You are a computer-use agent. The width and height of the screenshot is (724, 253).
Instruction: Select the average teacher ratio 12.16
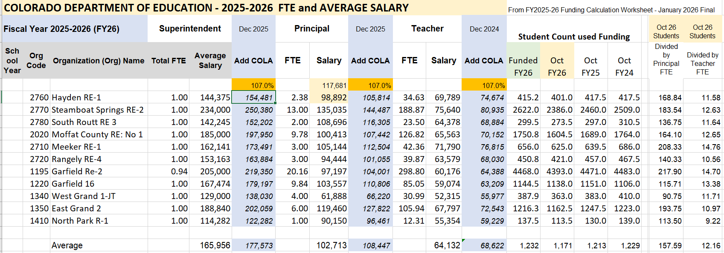[703, 245]
